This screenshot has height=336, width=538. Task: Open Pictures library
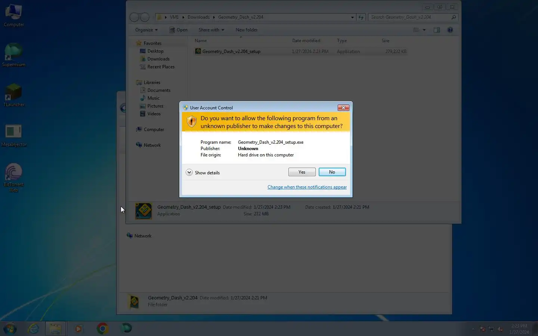(x=155, y=106)
